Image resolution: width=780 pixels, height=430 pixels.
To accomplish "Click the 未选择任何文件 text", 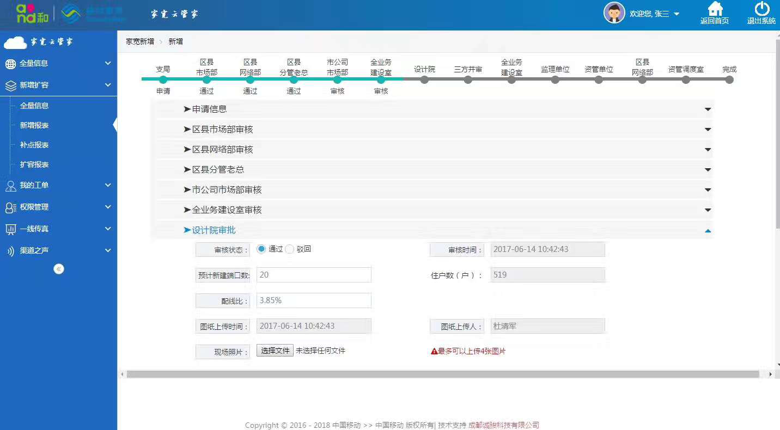I will pos(320,351).
